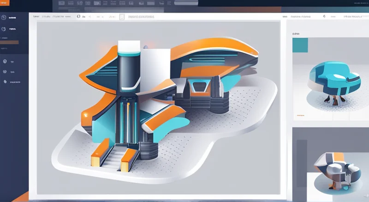Screen dimensions: 369x202
Task: Click the third-from-last round icon in the left sidebar
Action: click(5, 61)
